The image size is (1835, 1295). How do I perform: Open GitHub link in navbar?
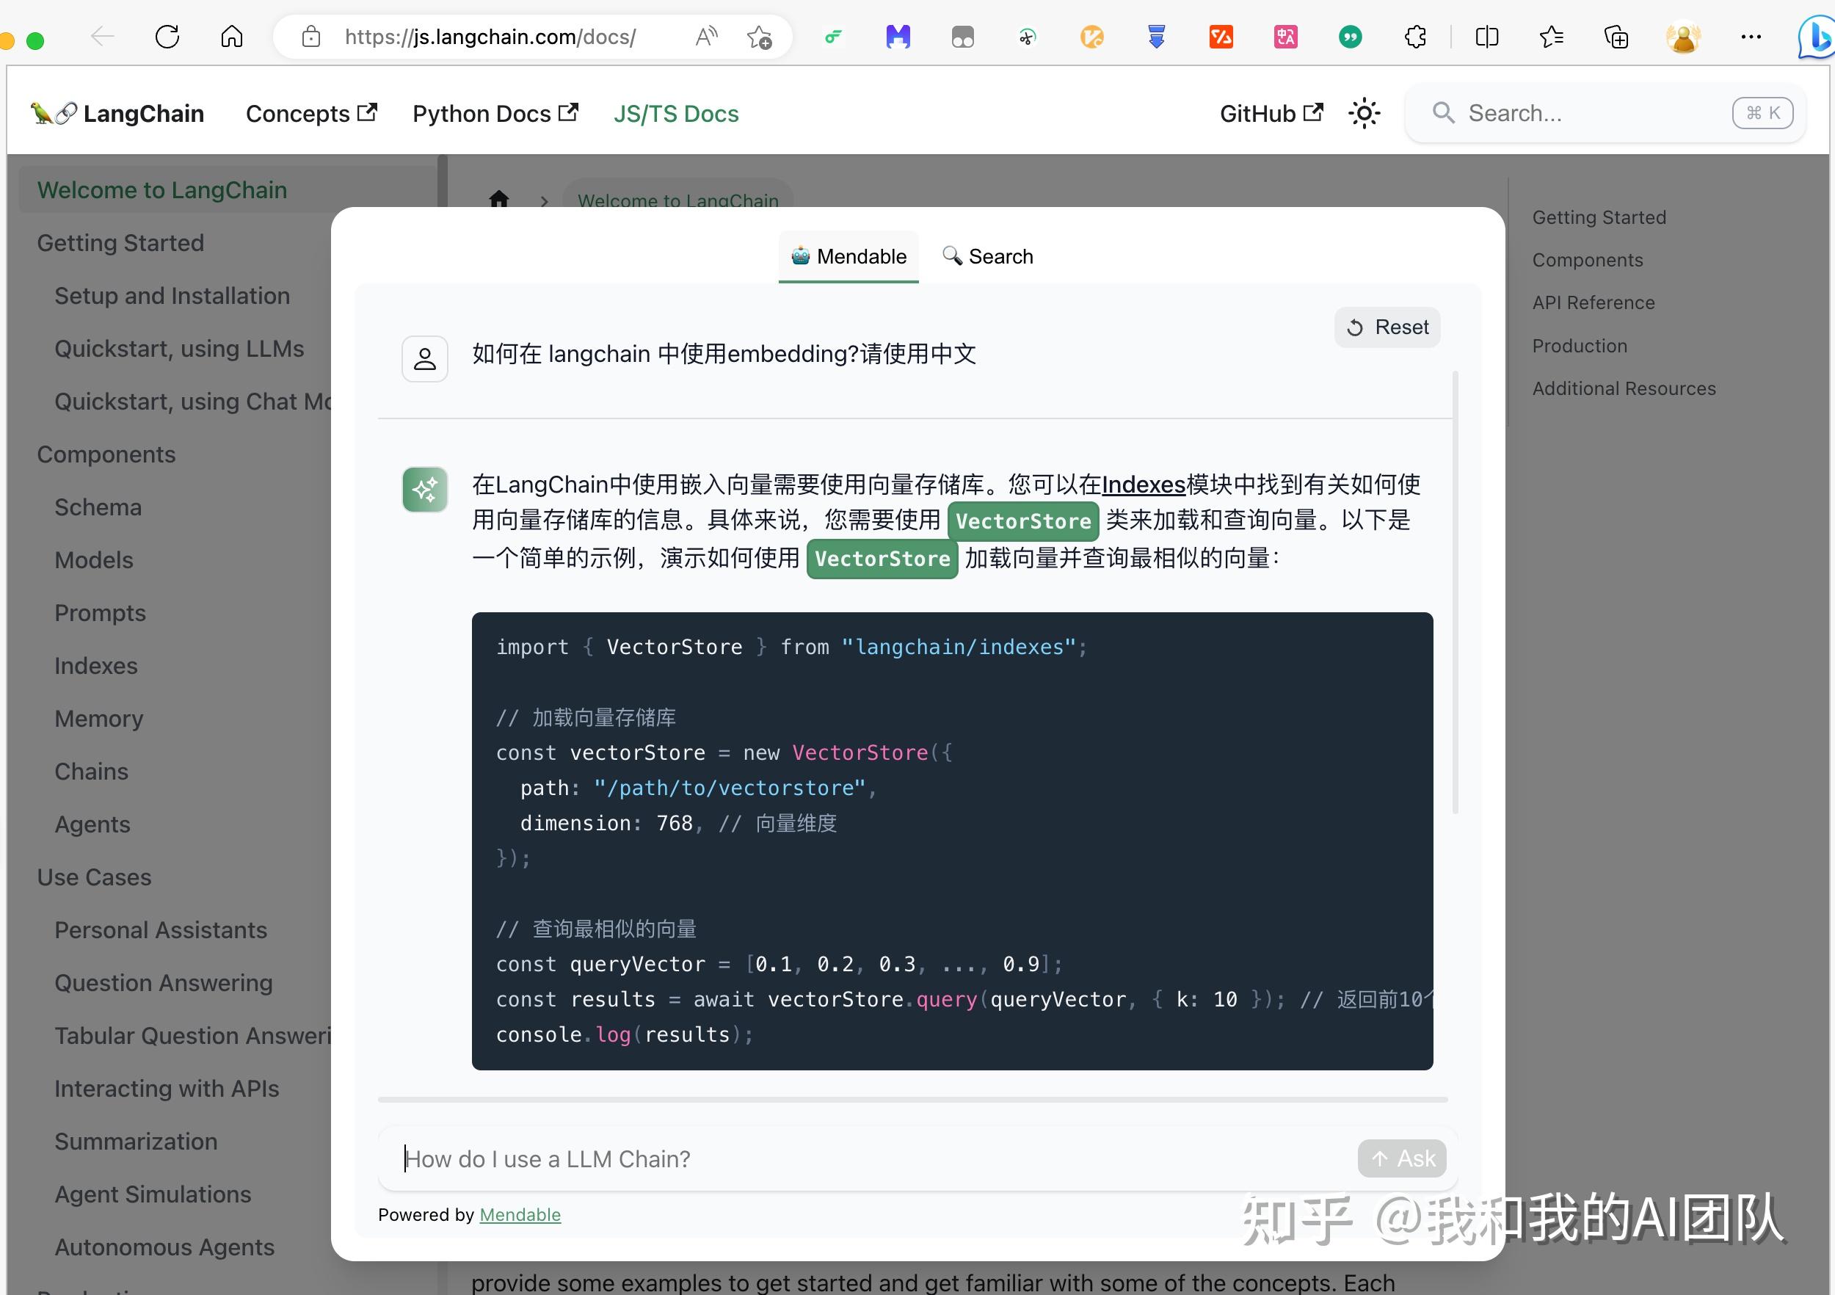tap(1271, 114)
